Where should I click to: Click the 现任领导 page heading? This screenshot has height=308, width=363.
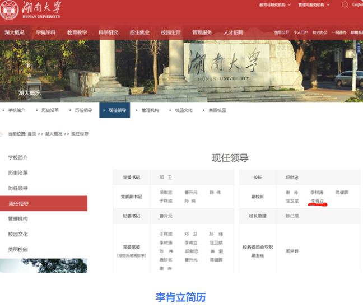pos(230,158)
